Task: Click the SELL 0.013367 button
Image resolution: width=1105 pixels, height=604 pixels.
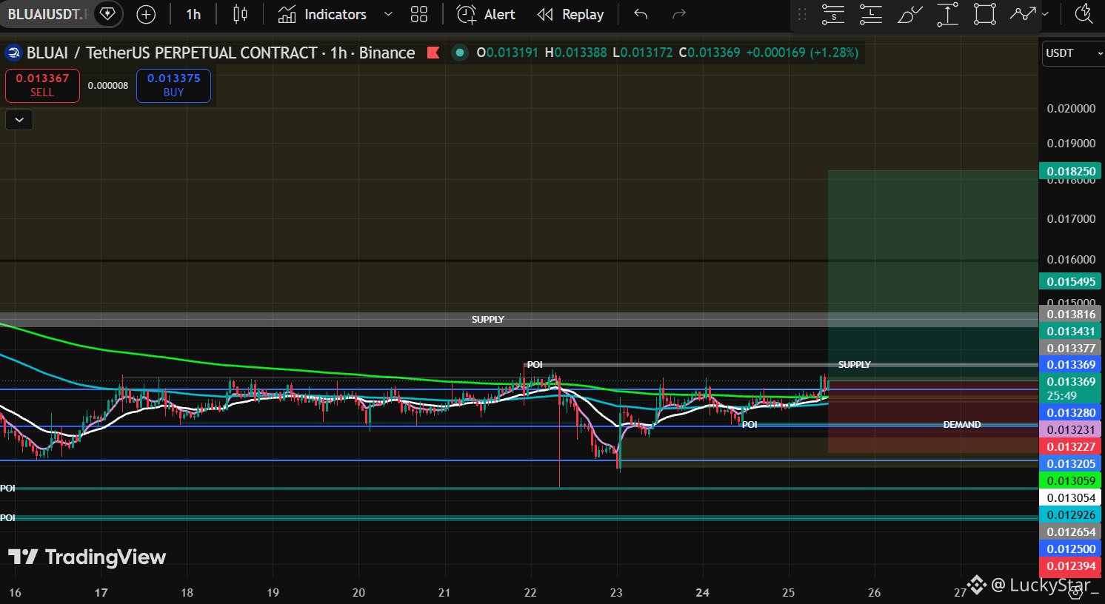Action: coord(42,86)
